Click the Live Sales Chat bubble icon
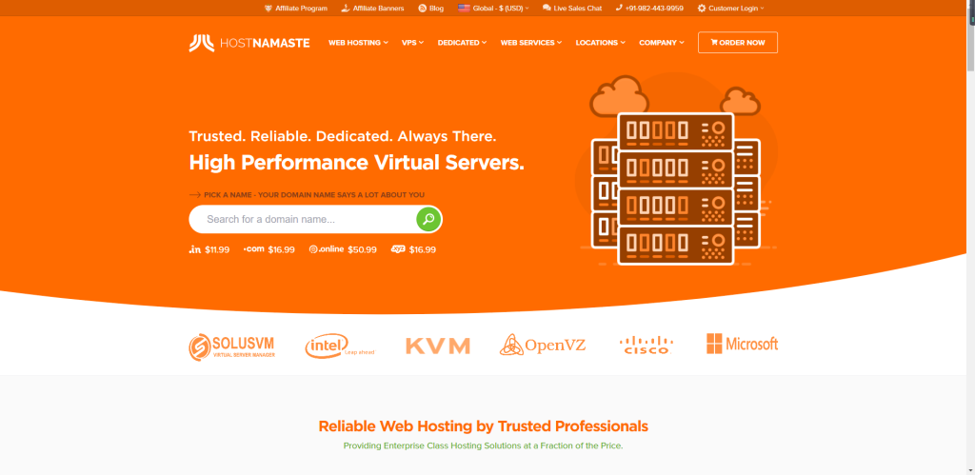This screenshot has width=975, height=475. (x=547, y=8)
